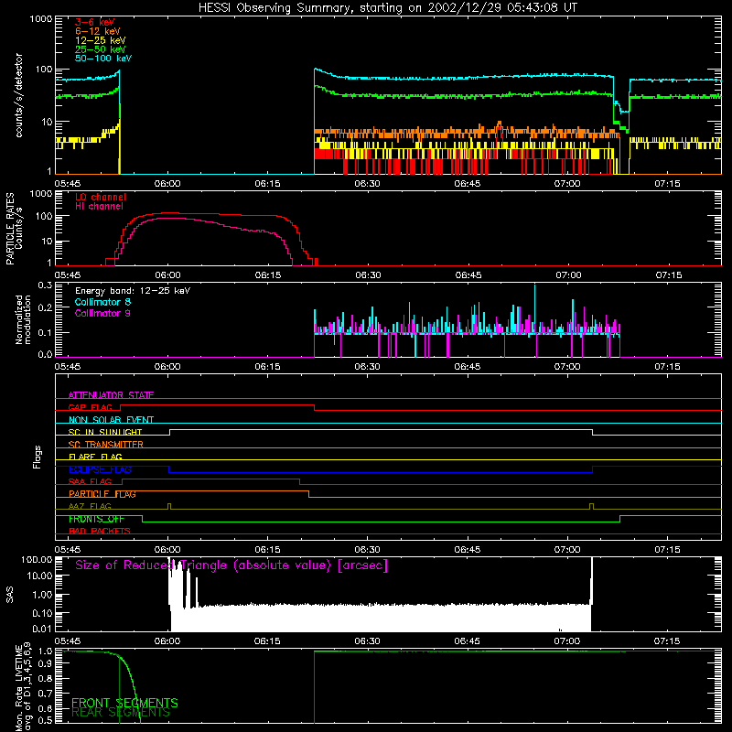Click the SAS axis label
This screenshot has height=732, width=732.
coord(9,596)
